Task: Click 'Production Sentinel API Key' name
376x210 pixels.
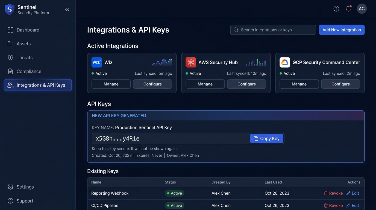Action: pos(143,127)
